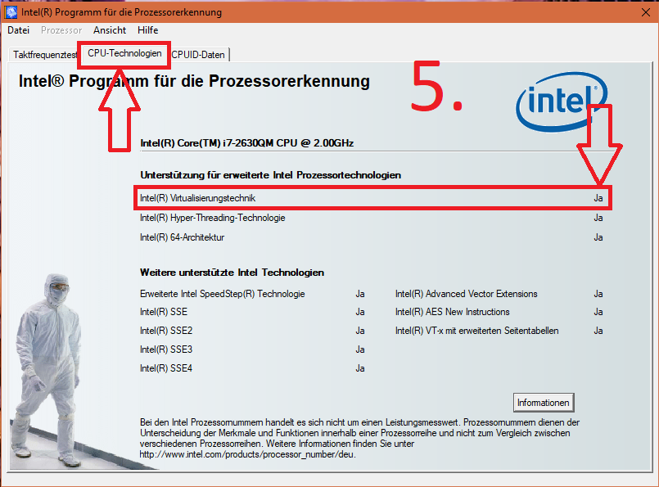The height and width of the screenshot is (487, 659).
Task: Click Intel(R) VT-x mit erweiterten Seitentabellen
Action: [x=477, y=331]
